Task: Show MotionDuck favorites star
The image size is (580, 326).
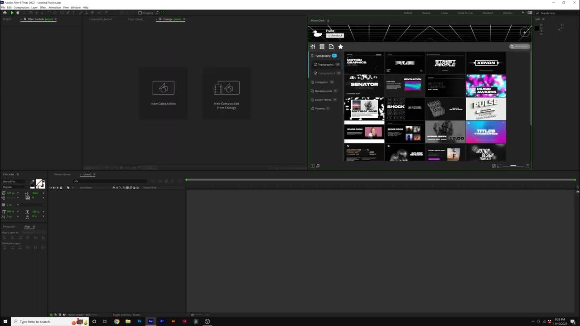Action: tap(341, 47)
